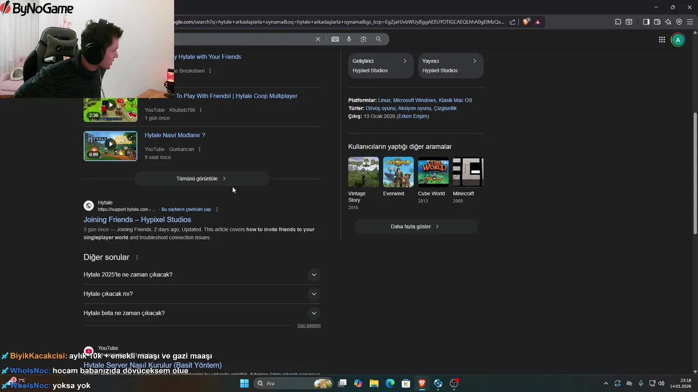Expand 'Hytale 2025'te ne zaman çıkacak?' question

point(202,275)
